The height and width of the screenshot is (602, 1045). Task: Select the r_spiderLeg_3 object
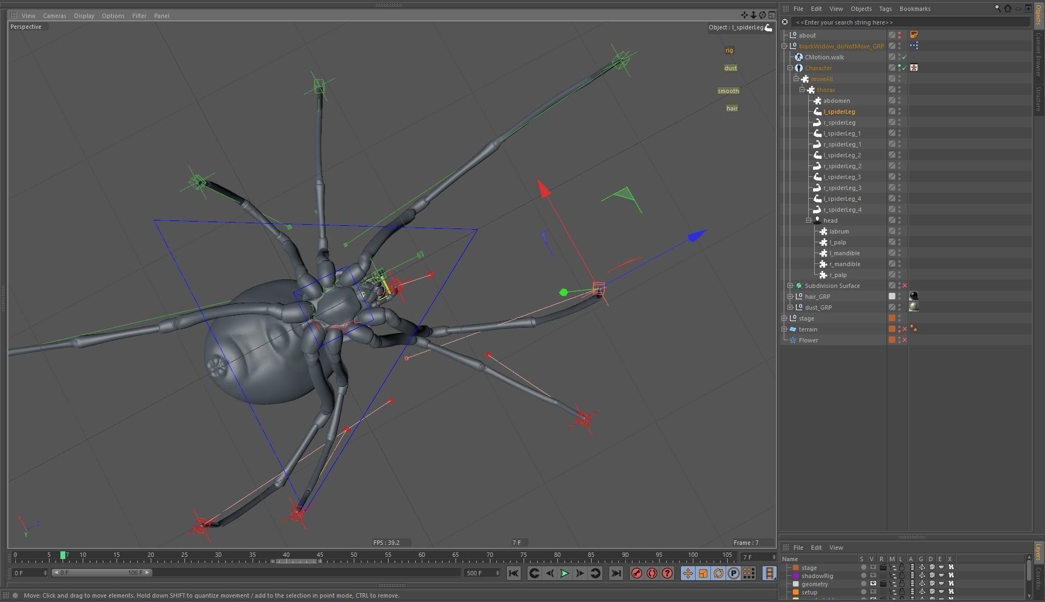click(x=842, y=188)
